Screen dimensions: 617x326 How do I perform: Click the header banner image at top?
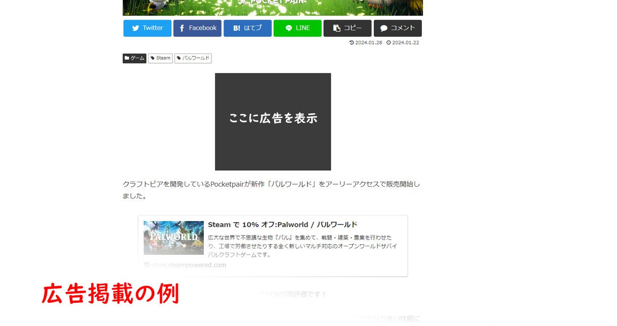click(273, 8)
